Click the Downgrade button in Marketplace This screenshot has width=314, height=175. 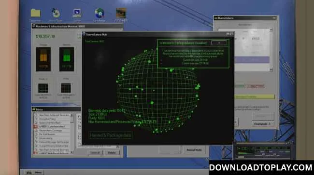pyautogui.click(x=263, y=124)
